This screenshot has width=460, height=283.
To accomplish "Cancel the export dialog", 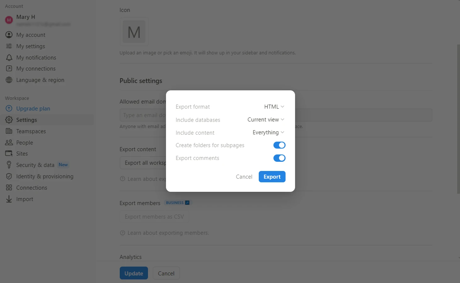I will (244, 177).
